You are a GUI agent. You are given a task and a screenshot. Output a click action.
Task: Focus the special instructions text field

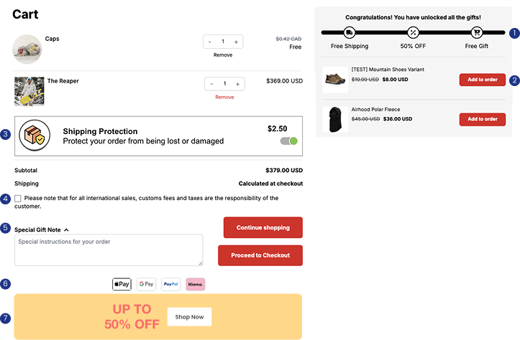coord(109,250)
